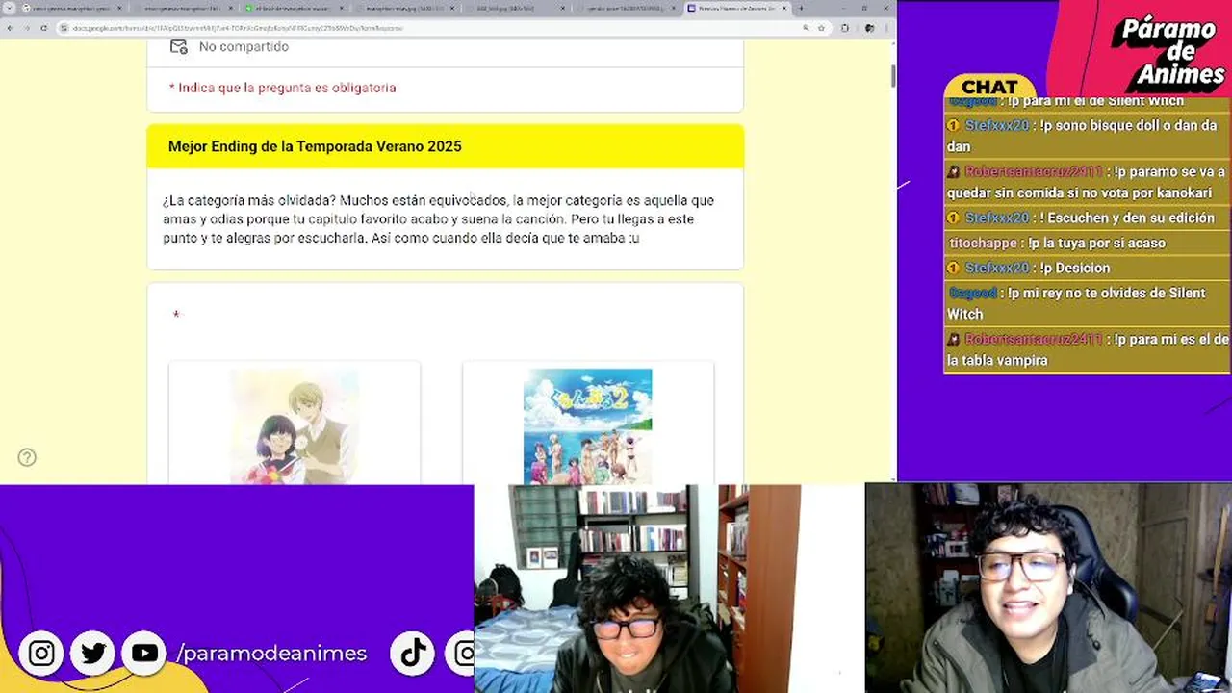Image resolution: width=1232 pixels, height=693 pixels.
Task: Click chat message 'para mi es el de la tabla vampira'
Action: [x=1088, y=349]
